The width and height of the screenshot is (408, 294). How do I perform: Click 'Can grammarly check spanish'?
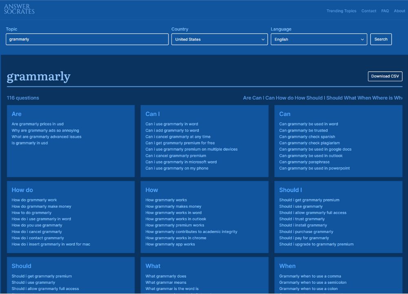coord(307,137)
